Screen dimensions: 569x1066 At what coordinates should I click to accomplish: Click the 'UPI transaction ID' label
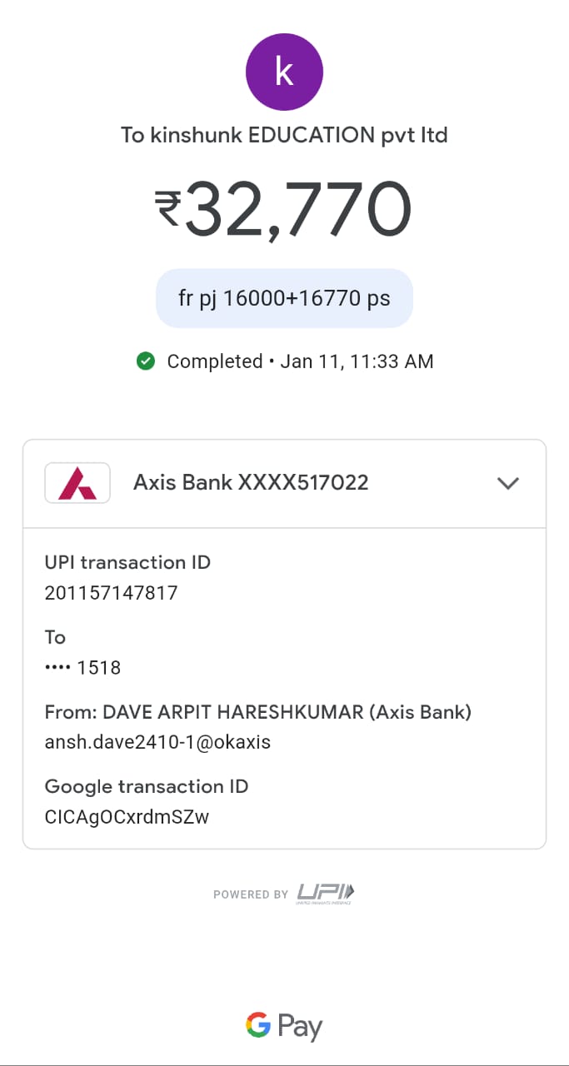[127, 562]
